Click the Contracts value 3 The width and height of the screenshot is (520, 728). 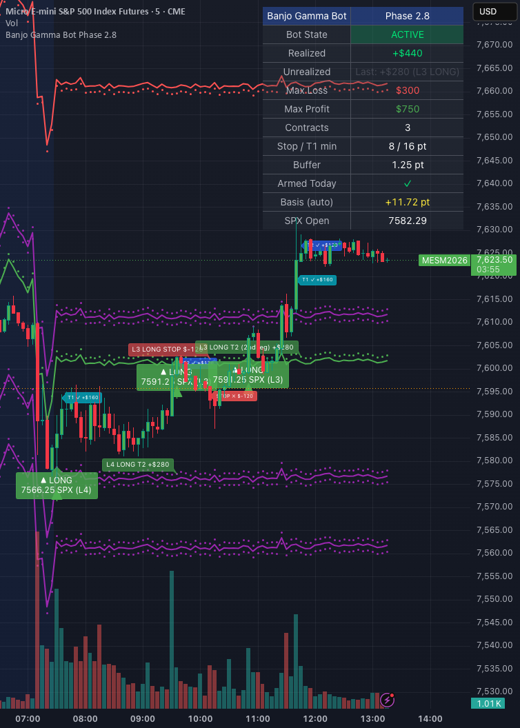point(407,128)
